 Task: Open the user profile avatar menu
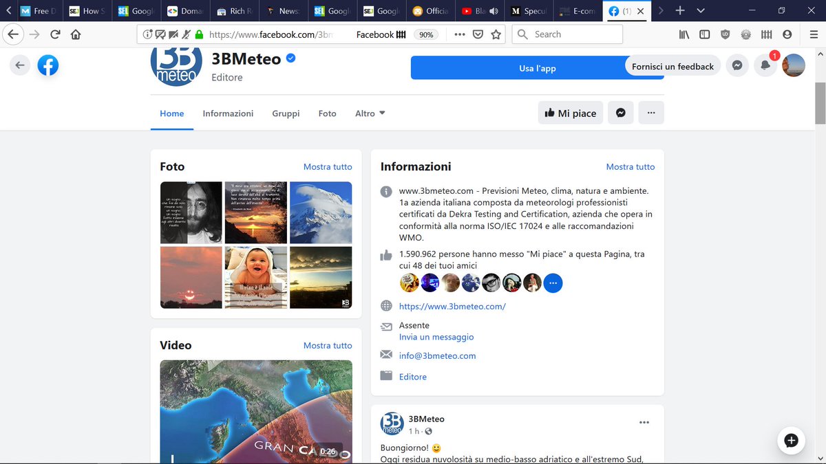point(794,66)
